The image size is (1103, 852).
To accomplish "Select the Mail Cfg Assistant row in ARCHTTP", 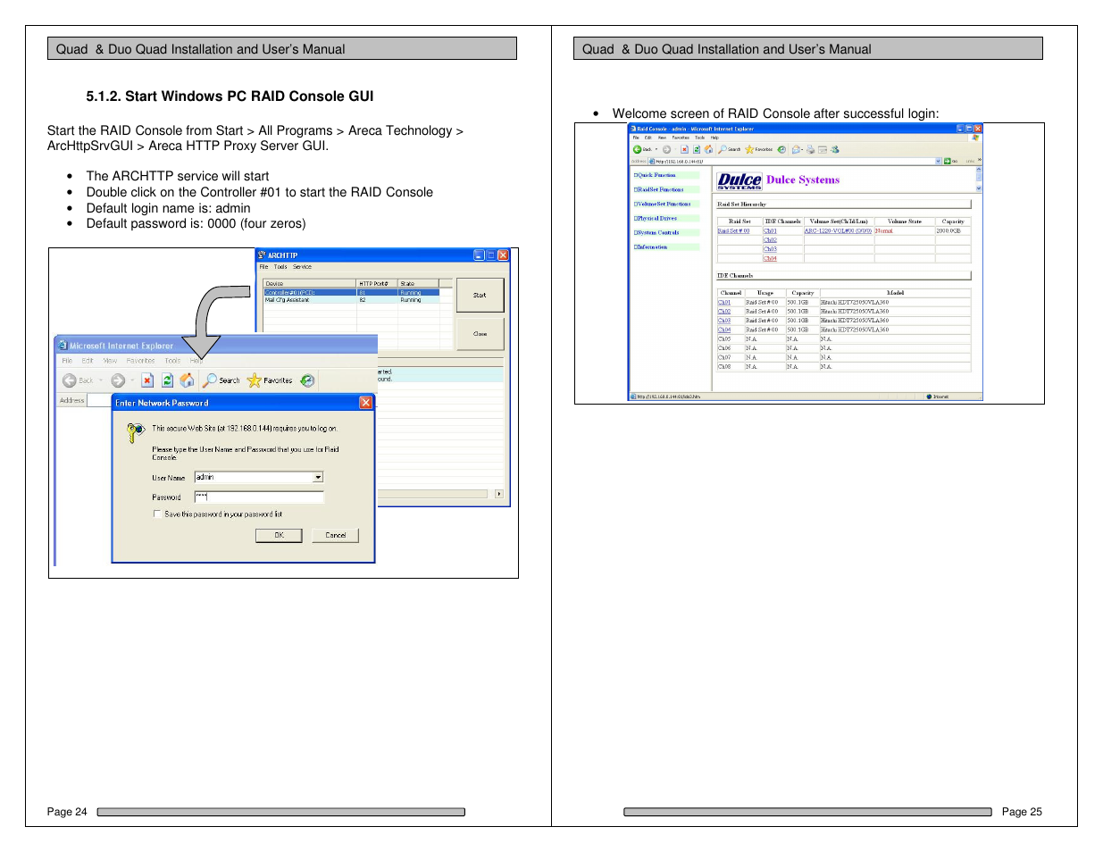I will click(351, 300).
